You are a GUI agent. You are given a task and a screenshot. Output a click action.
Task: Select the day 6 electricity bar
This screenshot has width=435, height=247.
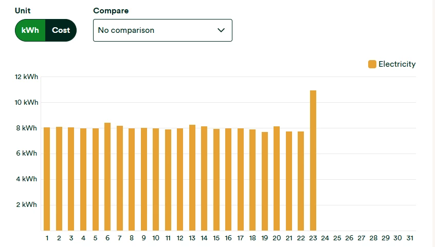pyautogui.click(x=107, y=177)
